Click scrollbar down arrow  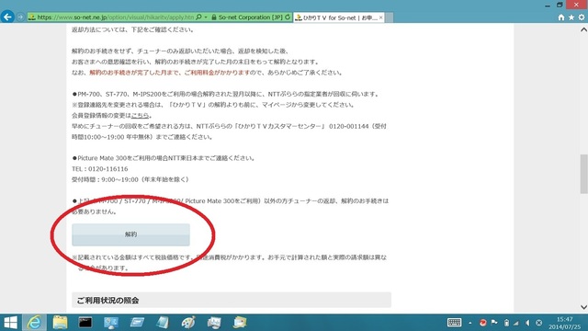(583, 307)
